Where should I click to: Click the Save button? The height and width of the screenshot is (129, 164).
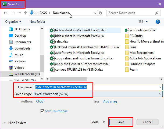121,122
